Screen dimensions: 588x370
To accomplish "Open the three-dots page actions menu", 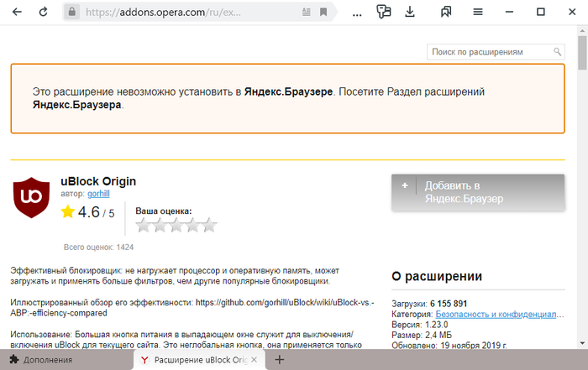I will click(x=355, y=13).
